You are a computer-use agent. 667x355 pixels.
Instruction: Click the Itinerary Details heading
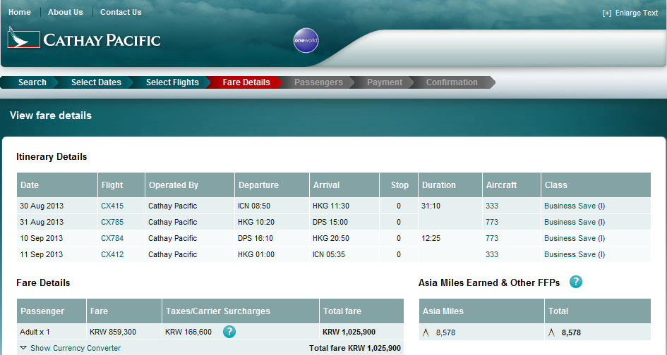click(x=52, y=156)
